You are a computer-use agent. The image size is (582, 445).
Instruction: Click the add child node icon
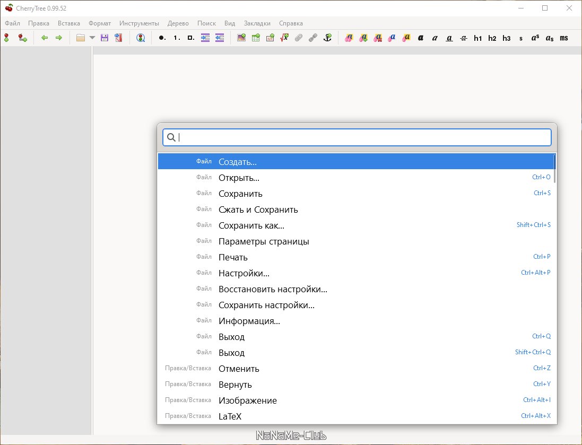pyautogui.click(x=22, y=38)
